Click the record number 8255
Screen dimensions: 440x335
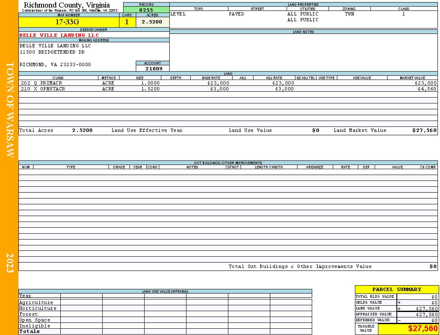[146, 10]
